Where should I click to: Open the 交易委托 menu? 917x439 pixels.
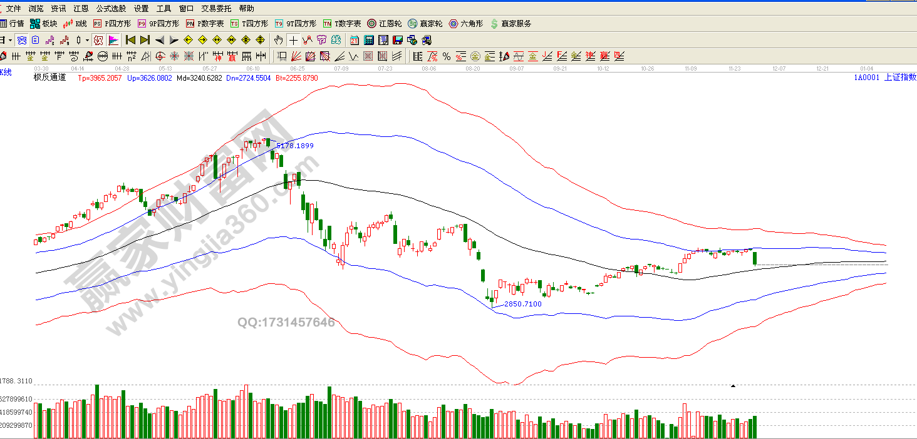click(215, 8)
